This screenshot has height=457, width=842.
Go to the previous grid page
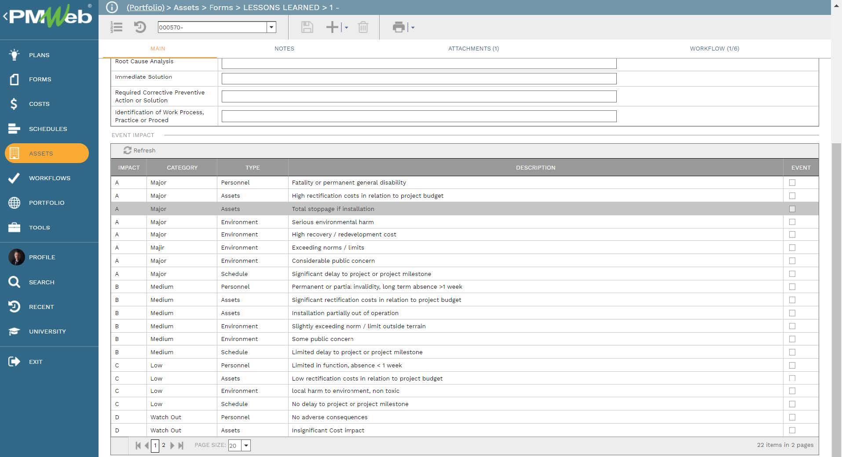coord(146,446)
